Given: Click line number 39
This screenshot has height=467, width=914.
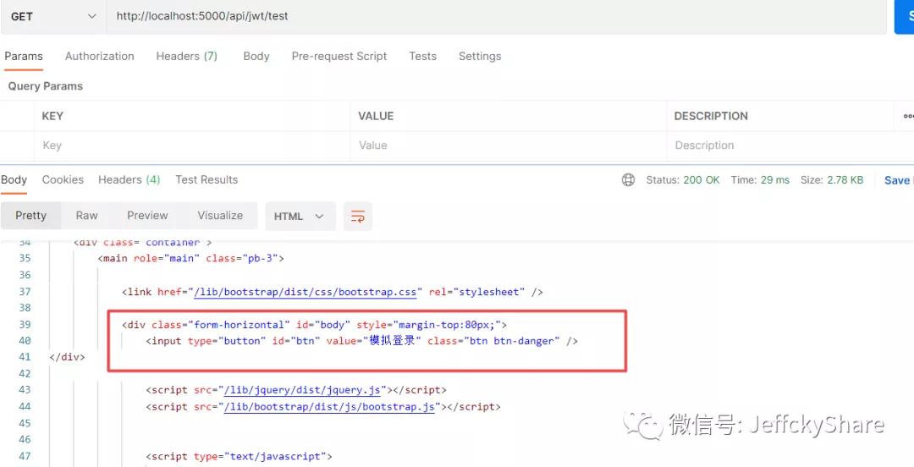Looking at the screenshot, I should [25, 324].
